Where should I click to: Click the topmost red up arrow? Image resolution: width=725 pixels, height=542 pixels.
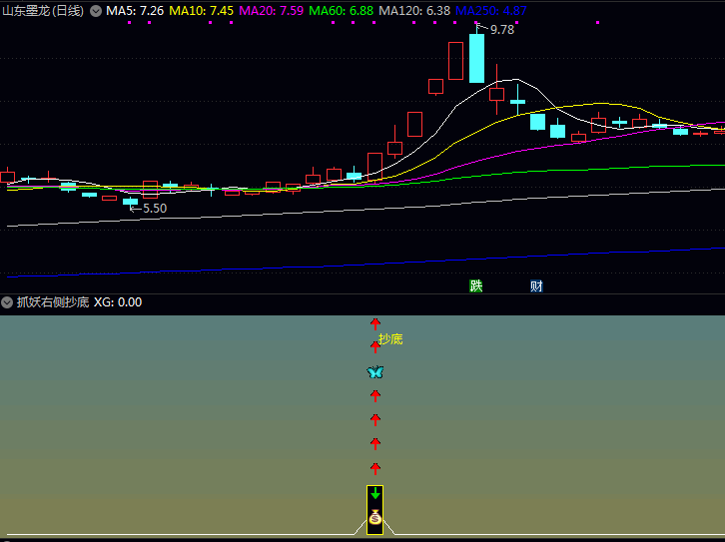click(375, 323)
